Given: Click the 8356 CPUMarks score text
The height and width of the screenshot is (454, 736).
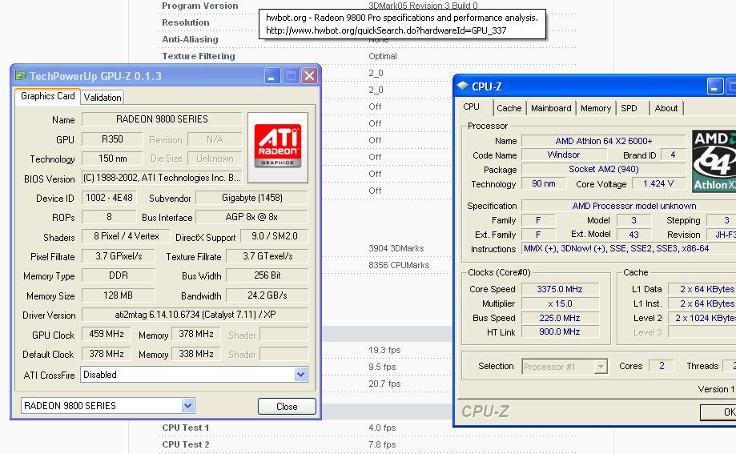Looking at the screenshot, I should [399, 265].
